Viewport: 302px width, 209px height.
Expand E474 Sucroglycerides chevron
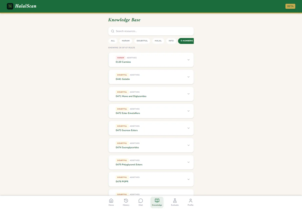point(188,145)
